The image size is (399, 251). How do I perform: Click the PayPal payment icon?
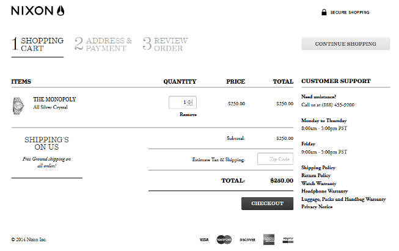click(289, 239)
